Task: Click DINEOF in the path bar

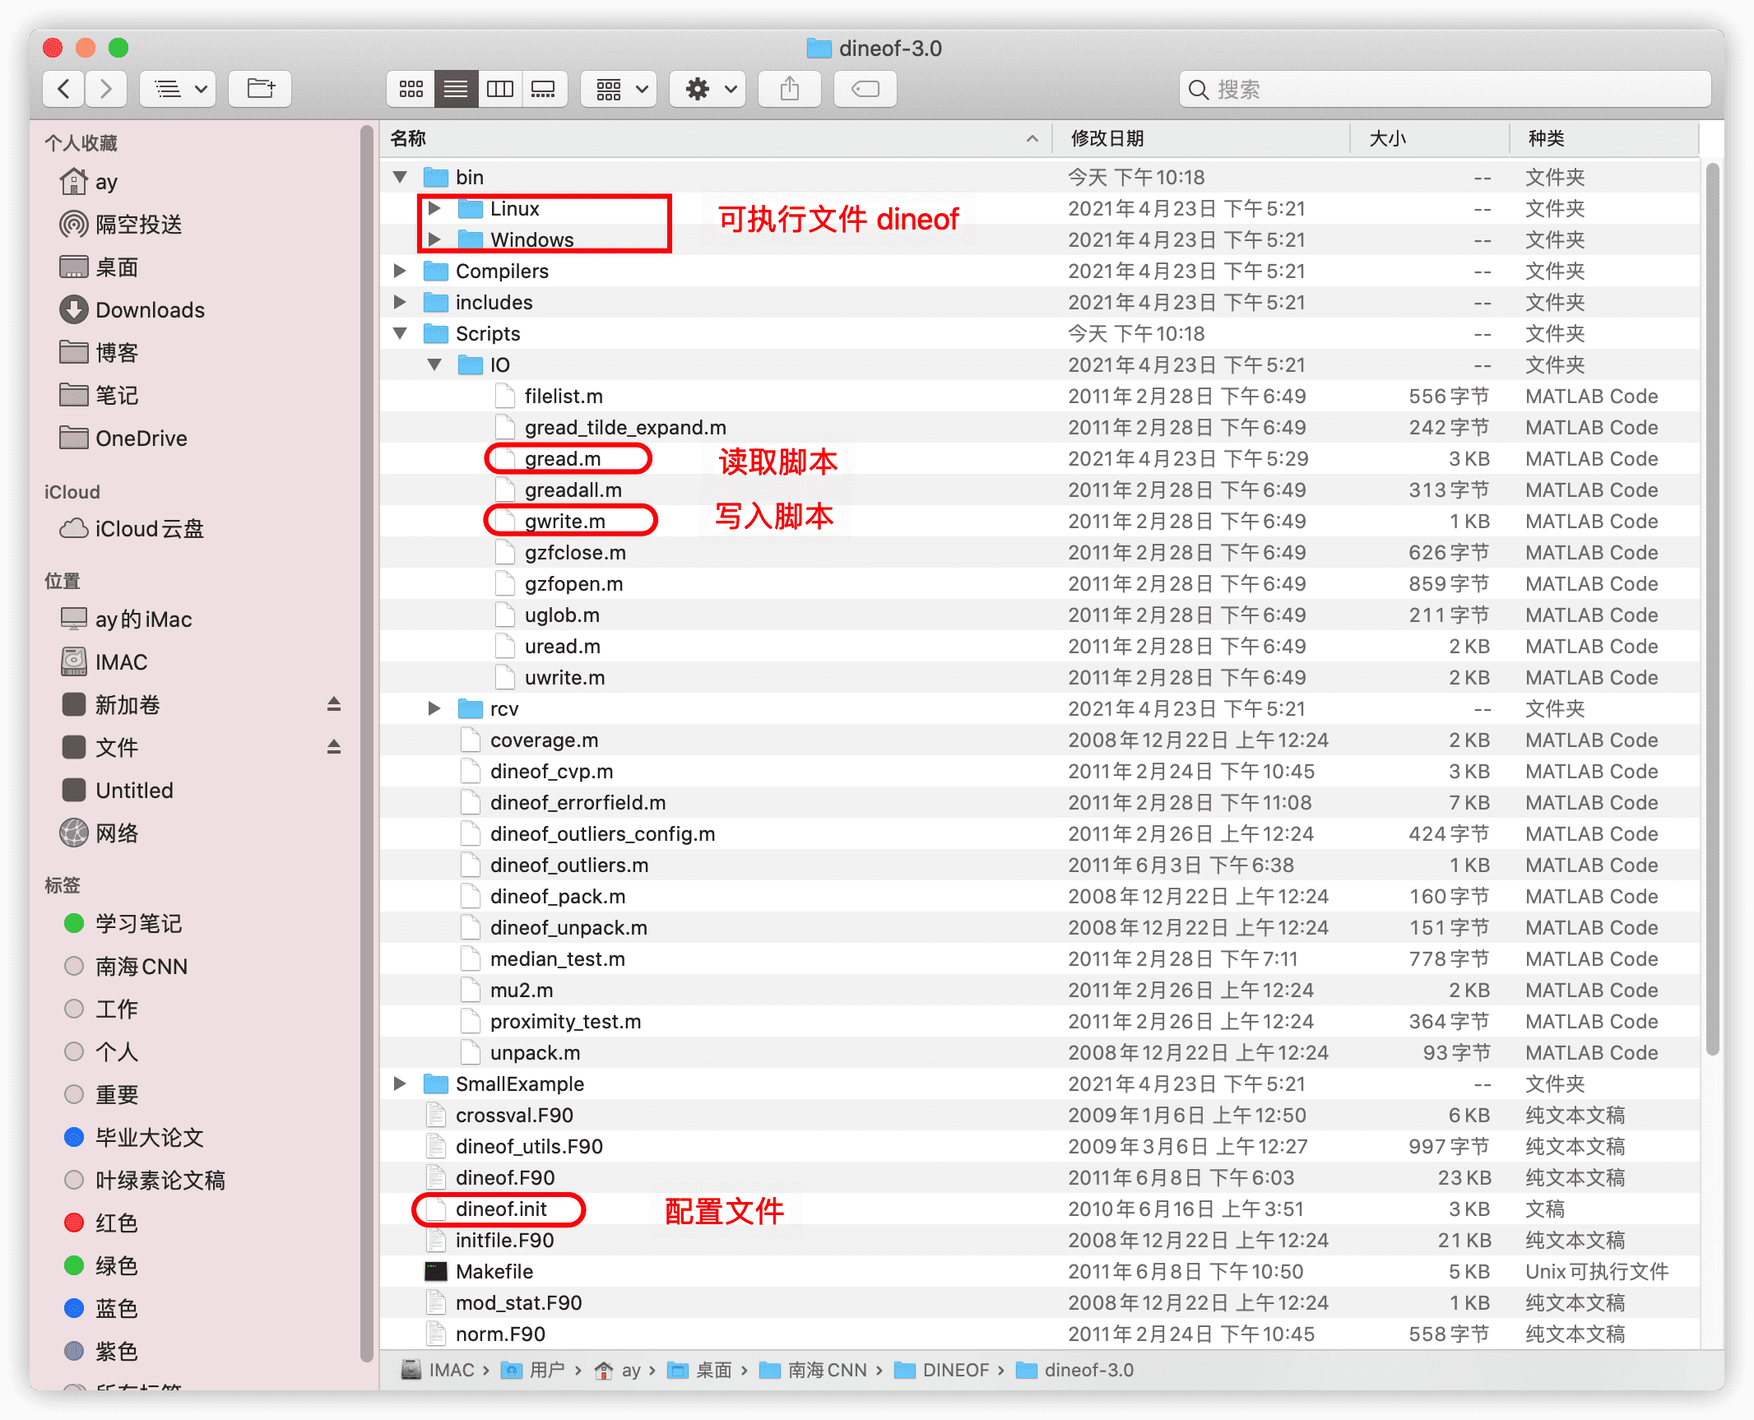Action: 954,1370
